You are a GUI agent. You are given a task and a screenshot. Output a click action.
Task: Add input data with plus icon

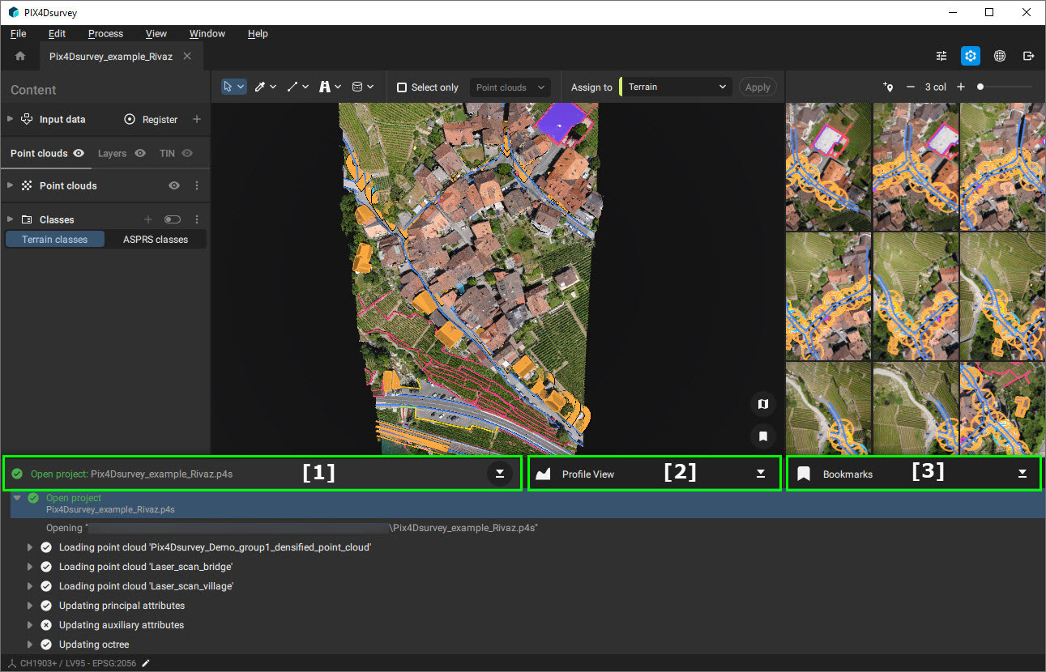coord(197,119)
